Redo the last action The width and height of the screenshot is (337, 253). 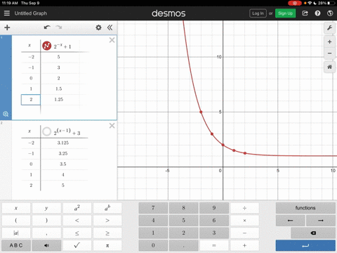coord(59,27)
